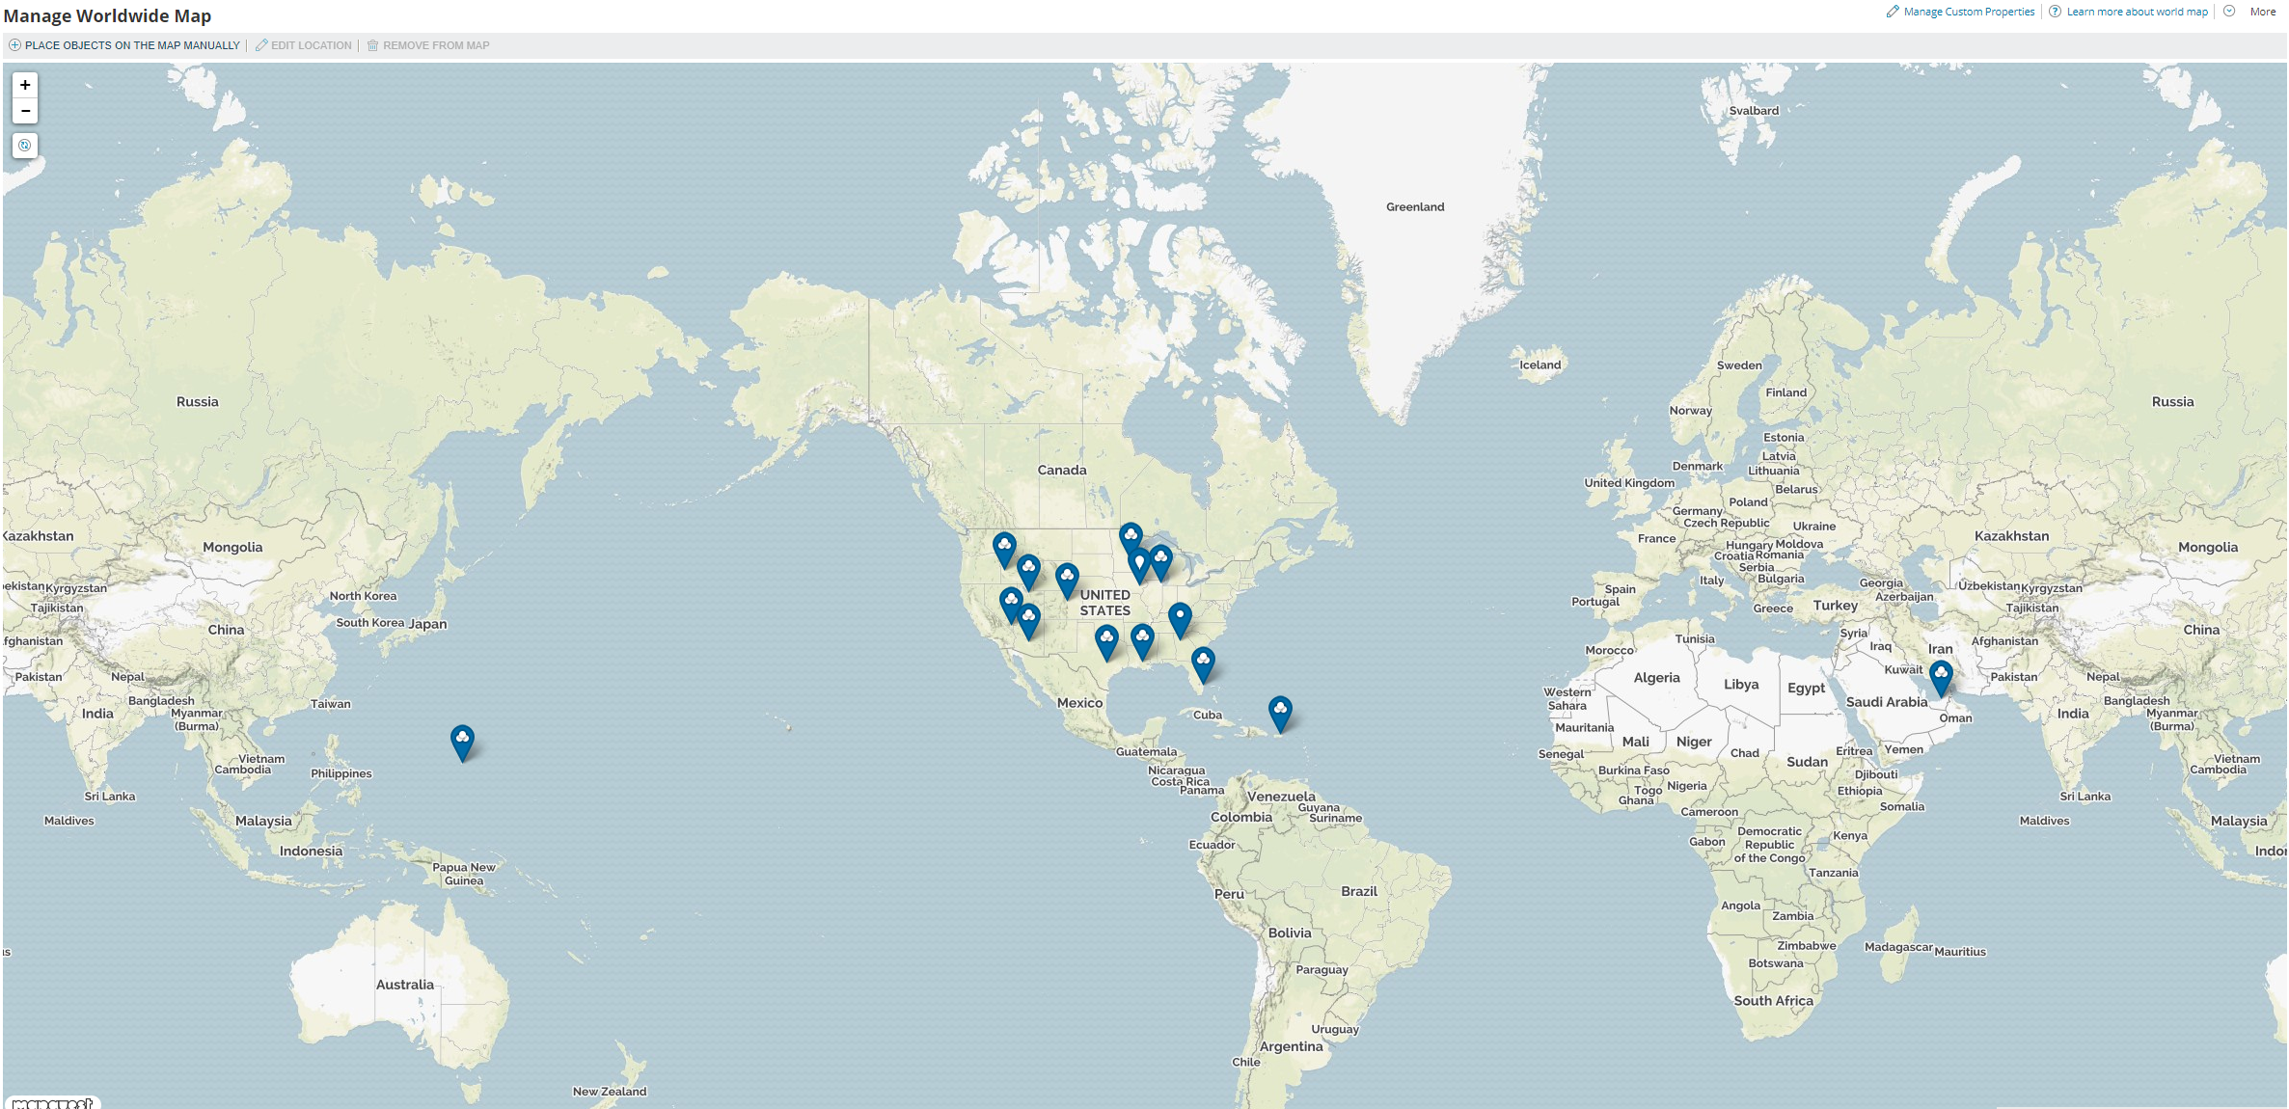Viewport: 2289px width, 1109px height.
Task: Open Manage Custom Properties link
Action: 1969,12
